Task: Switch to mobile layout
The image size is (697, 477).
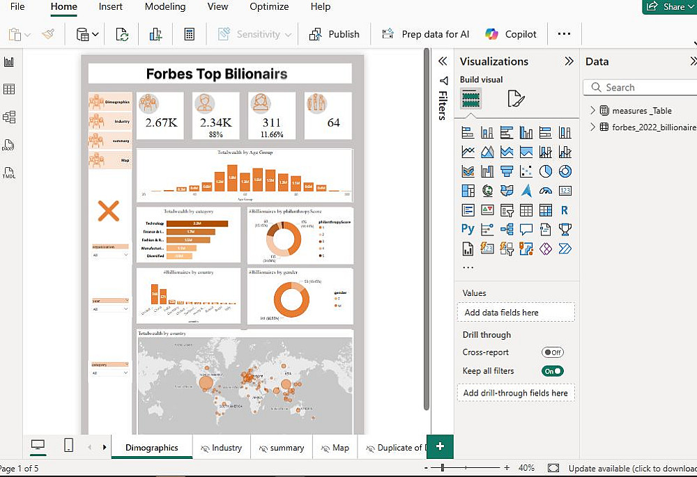Action: tap(68, 445)
